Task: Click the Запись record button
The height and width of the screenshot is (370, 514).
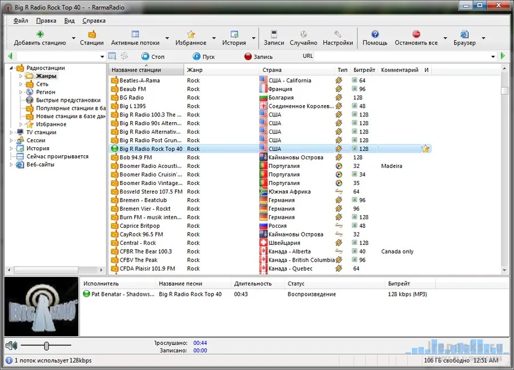Action: pyautogui.click(x=258, y=57)
